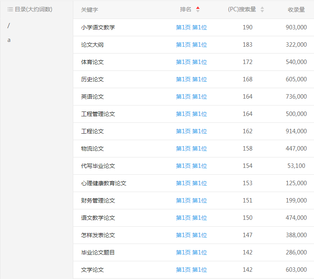
Task: Open ranking link for 毕业论文题目
Action: tap(191, 252)
